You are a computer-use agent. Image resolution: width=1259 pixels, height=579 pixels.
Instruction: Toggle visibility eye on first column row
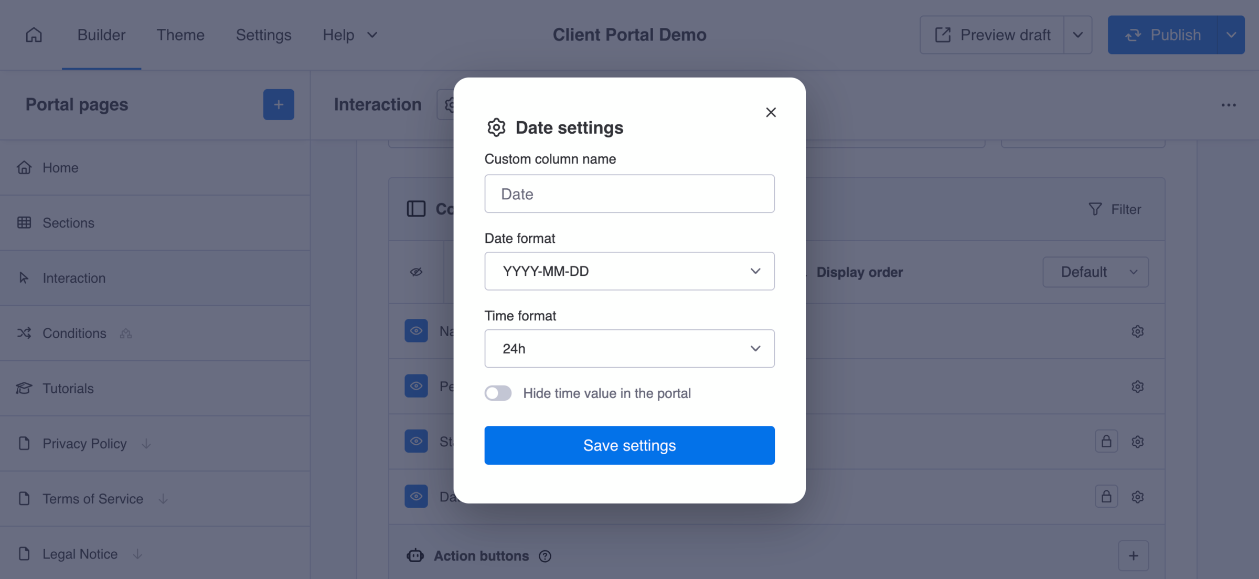(x=416, y=331)
